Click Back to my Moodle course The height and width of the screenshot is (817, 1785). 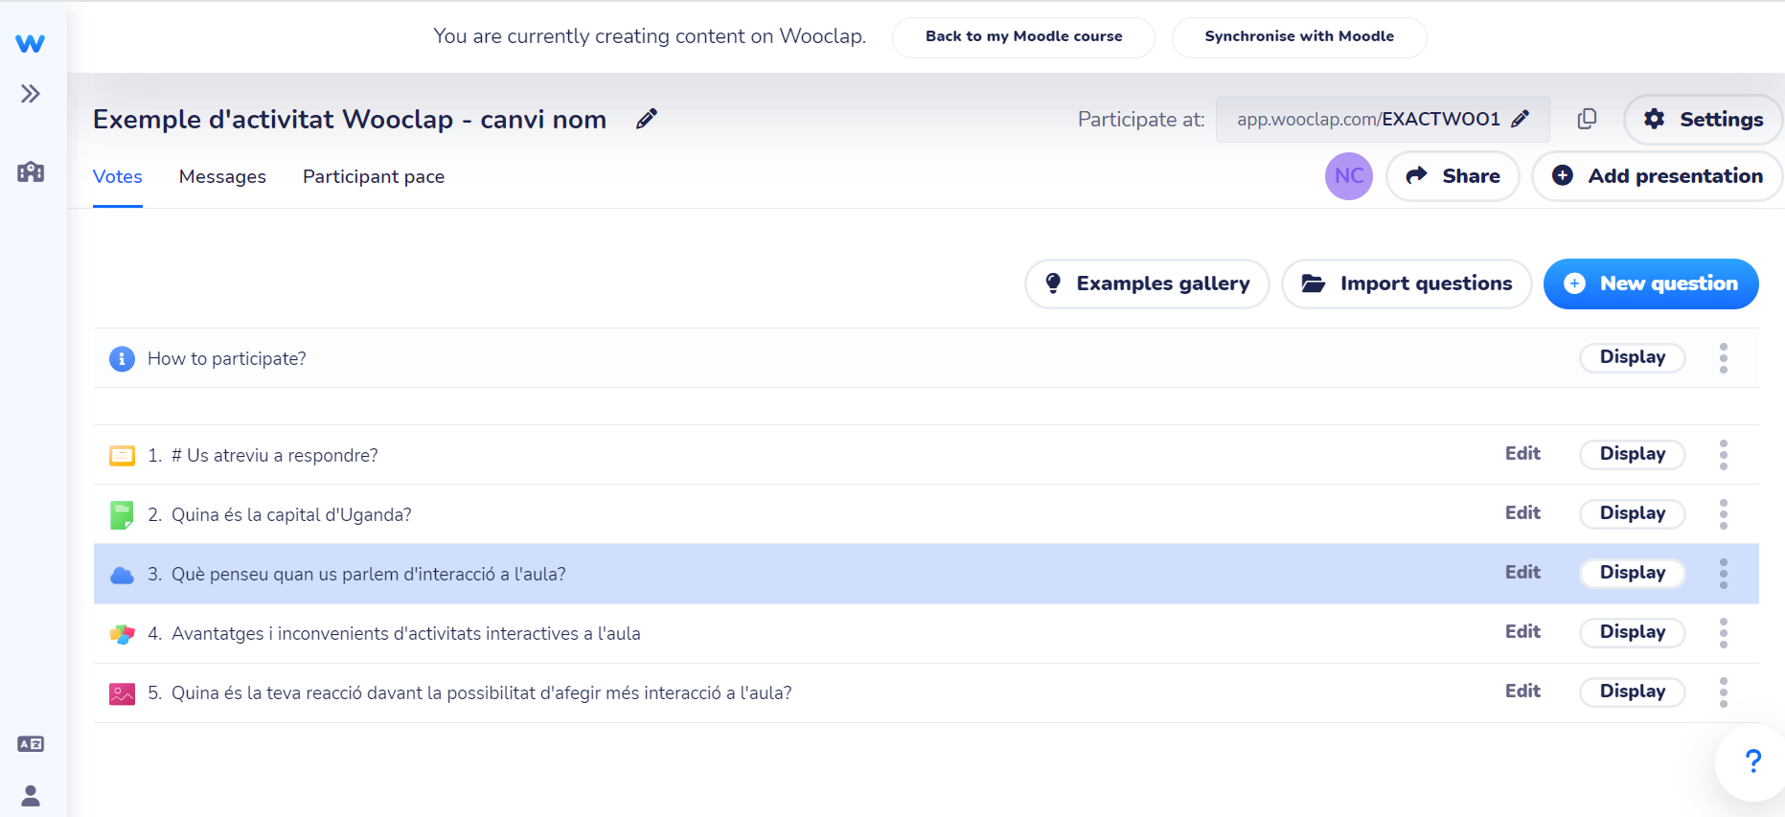pyautogui.click(x=1023, y=36)
